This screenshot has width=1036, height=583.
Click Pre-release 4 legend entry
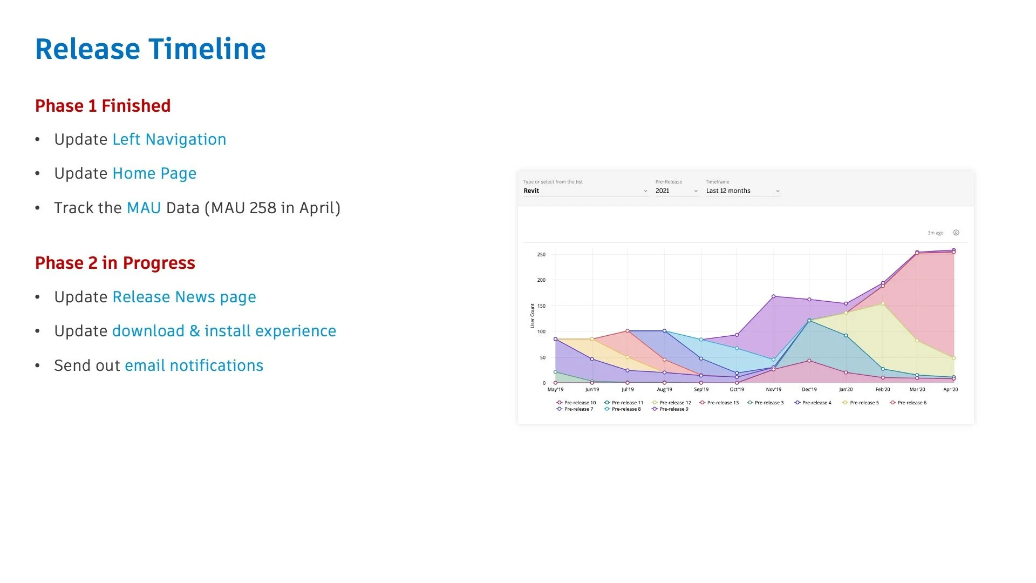[x=816, y=403]
